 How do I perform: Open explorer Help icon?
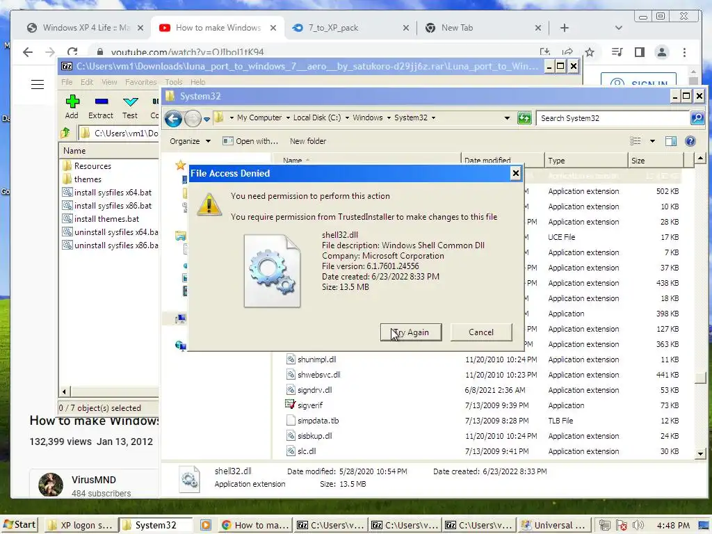[690, 141]
